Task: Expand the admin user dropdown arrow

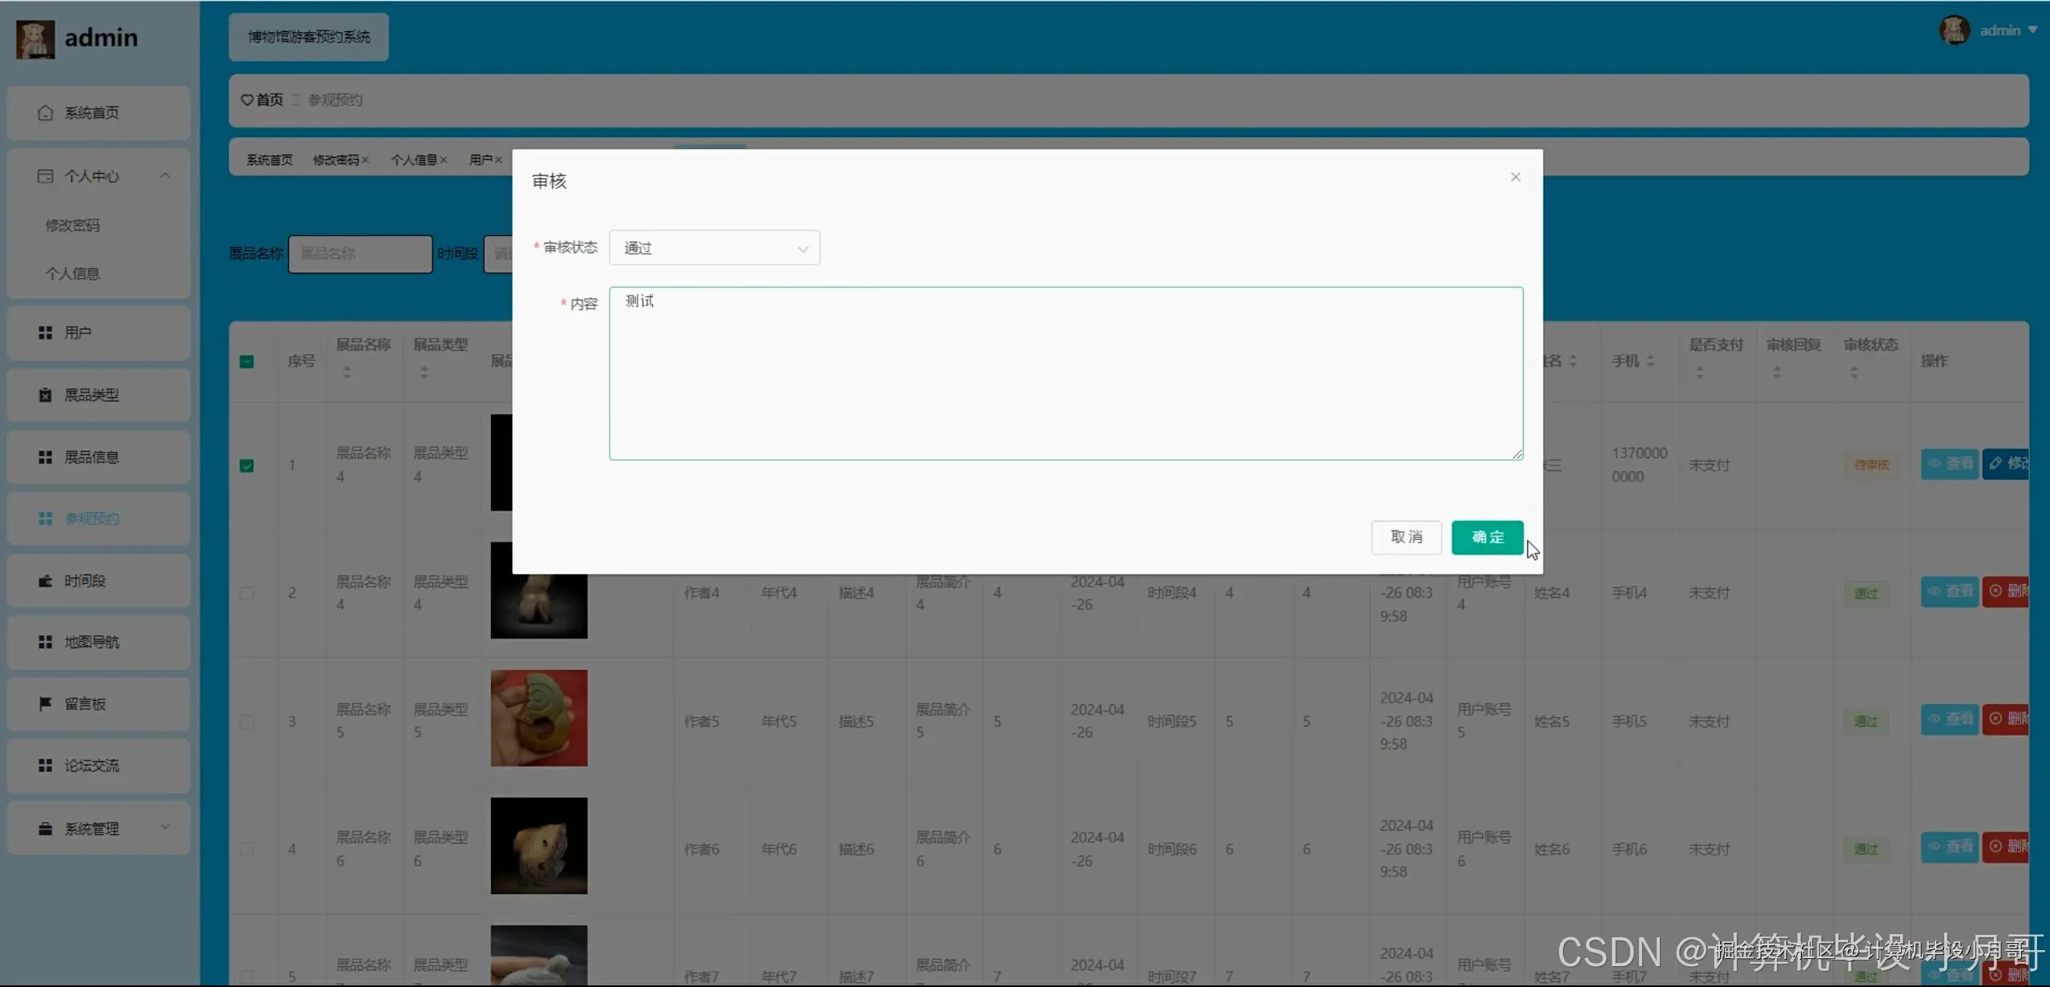Action: point(2032,30)
